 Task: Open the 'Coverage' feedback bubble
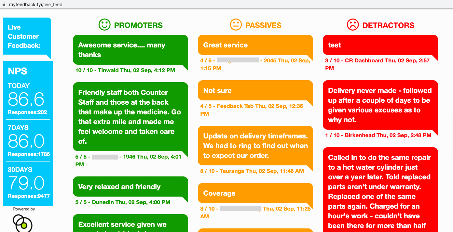click(255, 193)
